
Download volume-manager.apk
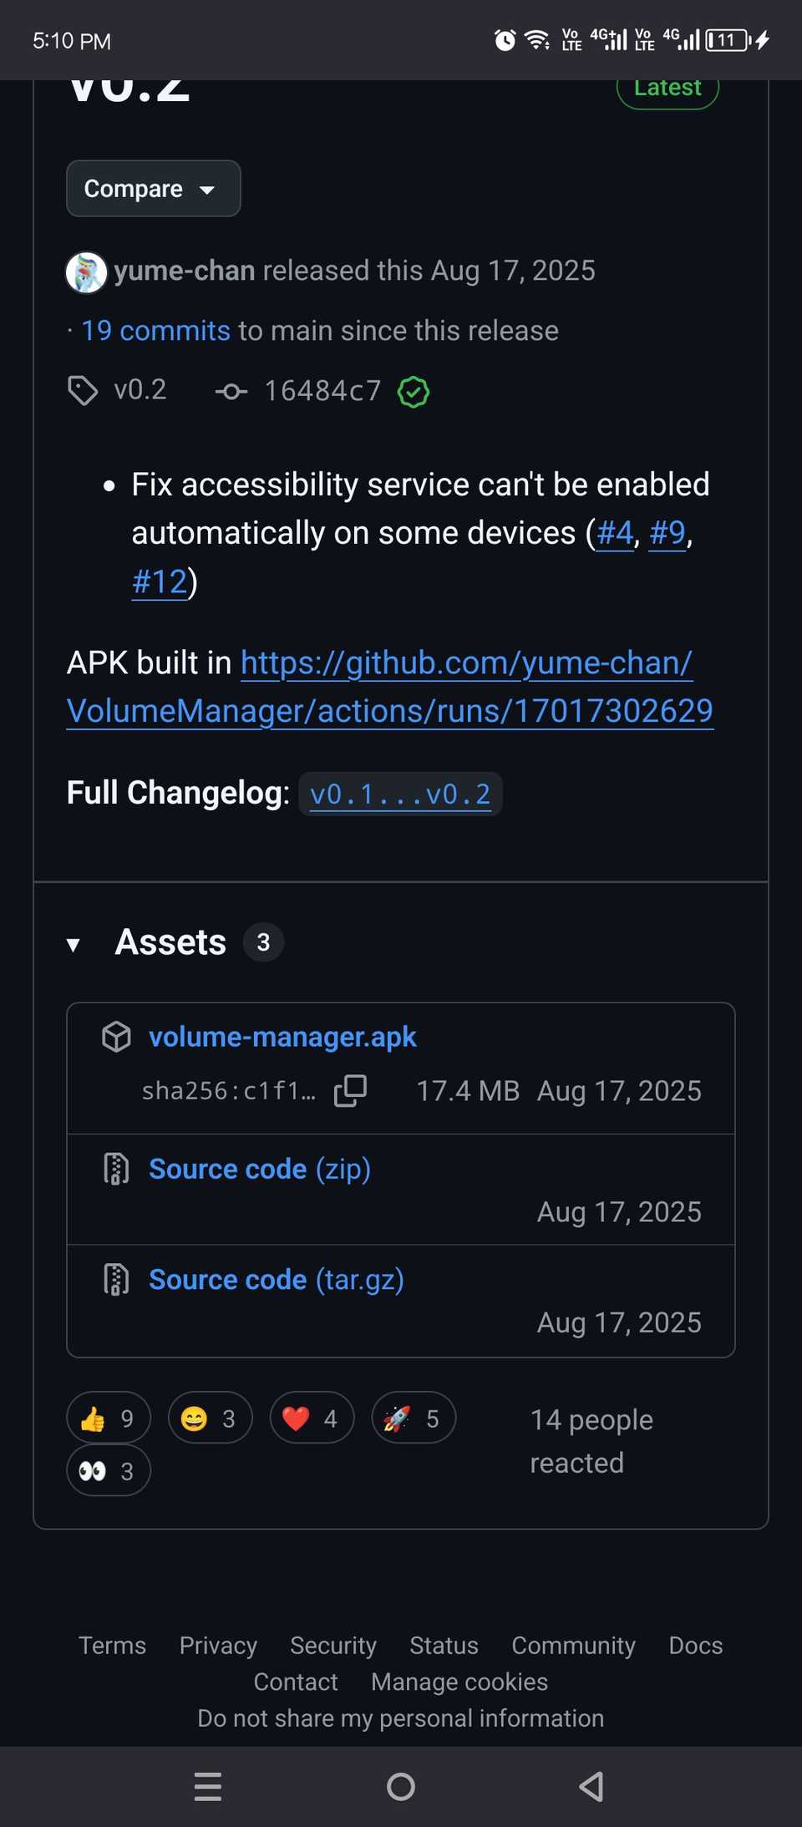tap(282, 1037)
